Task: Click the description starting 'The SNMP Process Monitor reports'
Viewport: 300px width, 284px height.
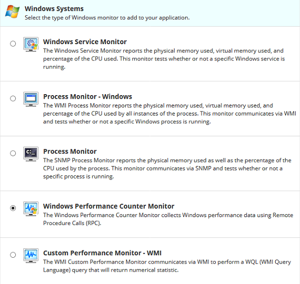Action: [x=167, y=169]
